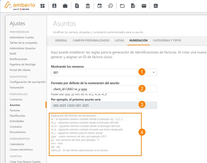Click the 'nr_y - siguiente número' explanation line

85,123
